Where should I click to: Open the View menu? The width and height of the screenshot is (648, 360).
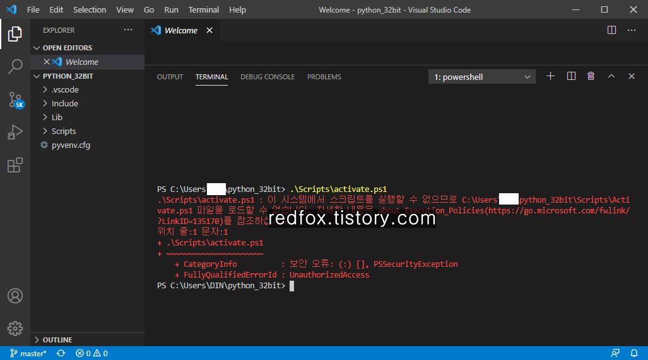125,9
